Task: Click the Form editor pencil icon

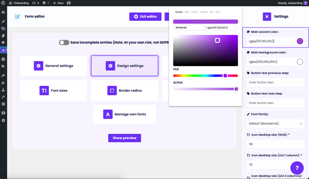Action: tap(18, 17)
